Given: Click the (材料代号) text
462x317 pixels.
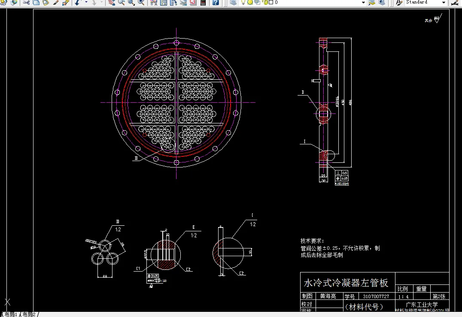Looking at the screenshot, I should 364,307.
